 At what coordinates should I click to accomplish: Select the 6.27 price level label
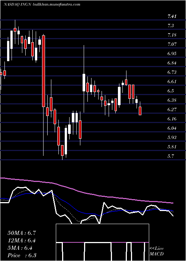172,110
